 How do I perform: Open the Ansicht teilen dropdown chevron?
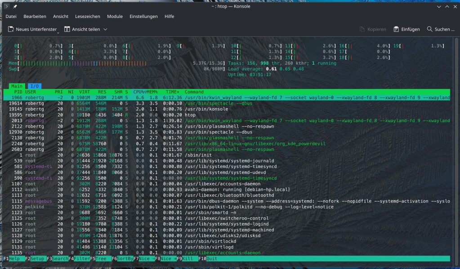click(105, 29)
